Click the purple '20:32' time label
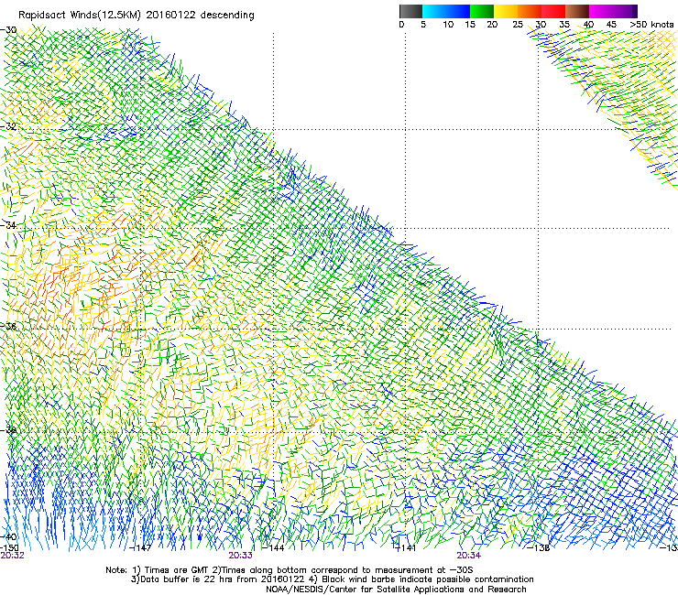Viewport: 678px width, 595px height. (13, 556)
